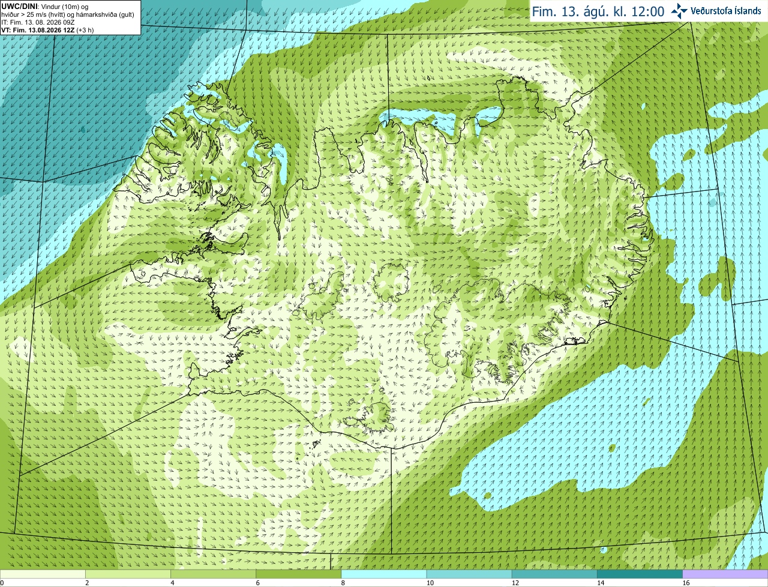Image resolution: width=768 pixels, height=587 pixels.
Task: Choose the 6–8 m/s dark green legend swatch
Action: tap(299, 574)
